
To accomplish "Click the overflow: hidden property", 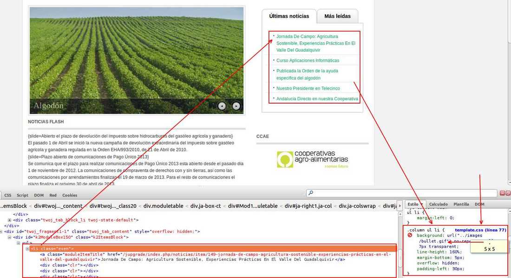I will (438, 263).
